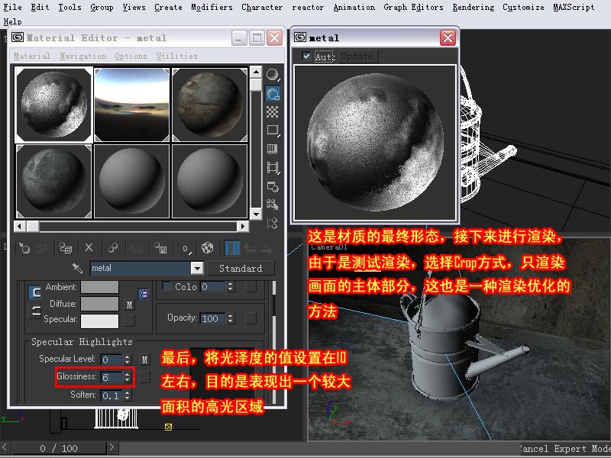The image size is (611, 458).
Task: Toggle the self-illumination Color checkbox
Action: point(167,287)
